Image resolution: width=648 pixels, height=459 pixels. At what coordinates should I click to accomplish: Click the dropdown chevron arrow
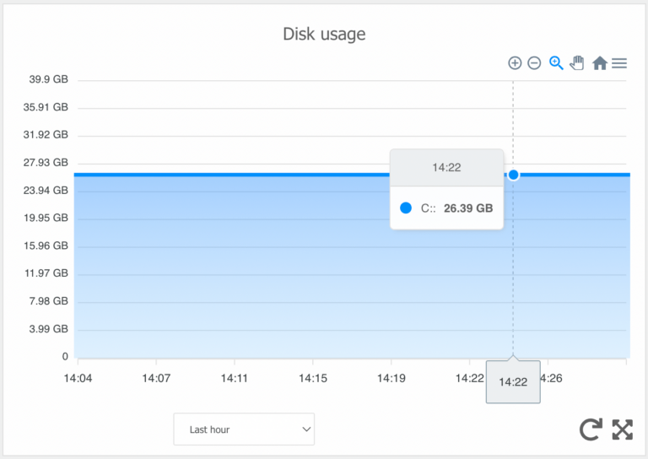(x=306, y=429)
